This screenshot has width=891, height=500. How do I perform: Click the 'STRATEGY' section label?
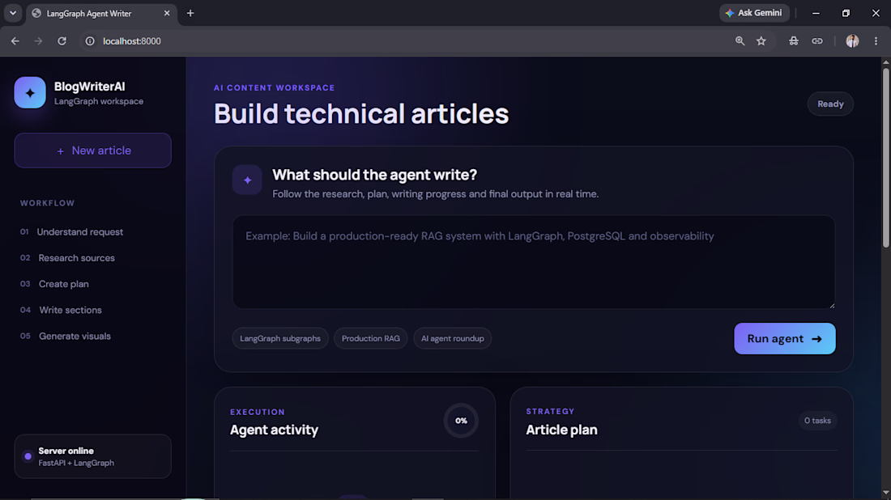click(550, 412)
